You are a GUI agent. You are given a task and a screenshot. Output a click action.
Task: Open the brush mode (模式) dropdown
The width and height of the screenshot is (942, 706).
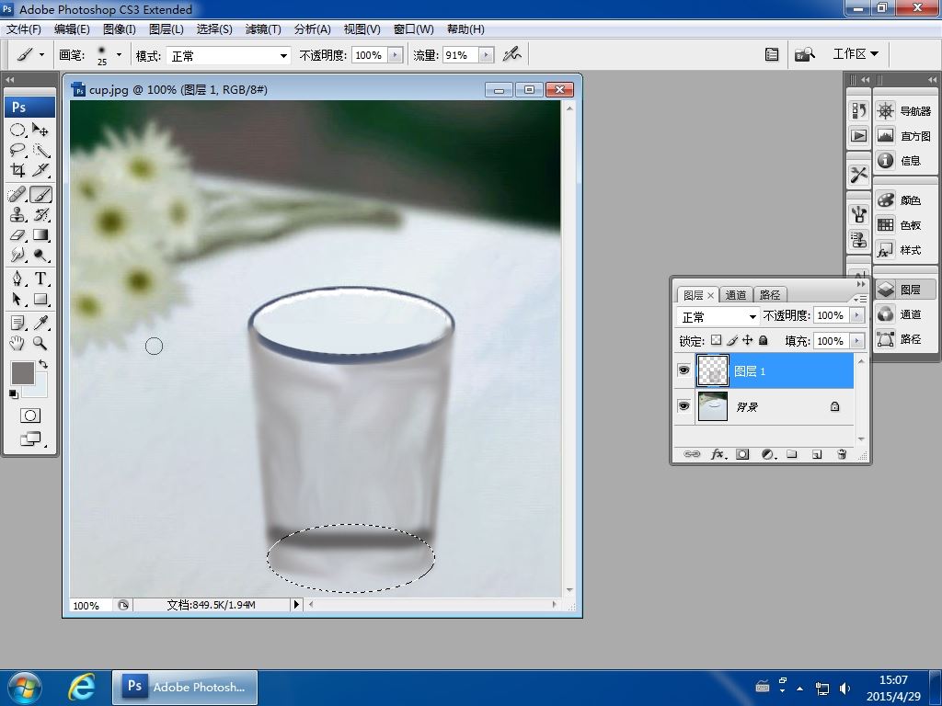tap(227, 56)
